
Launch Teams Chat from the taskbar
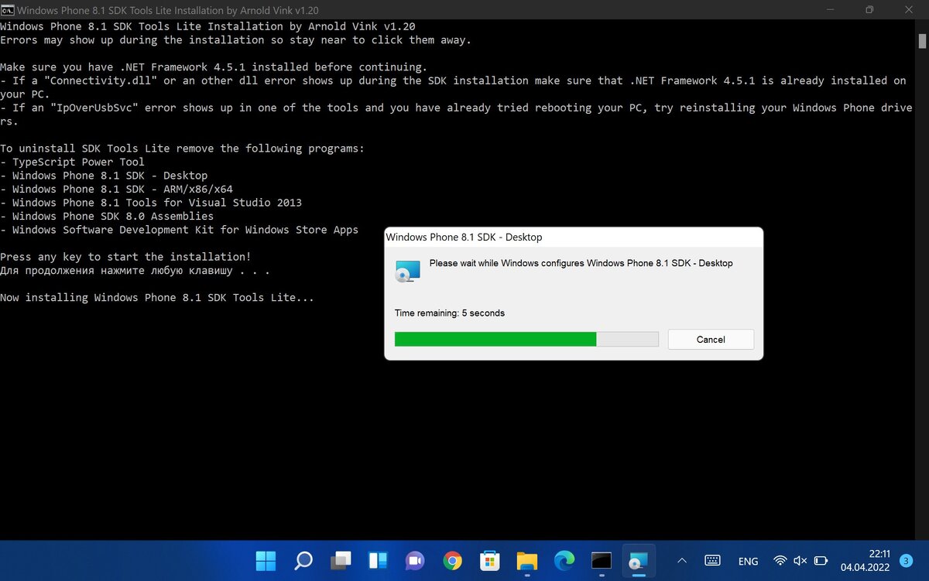click(x=415, y=561)
